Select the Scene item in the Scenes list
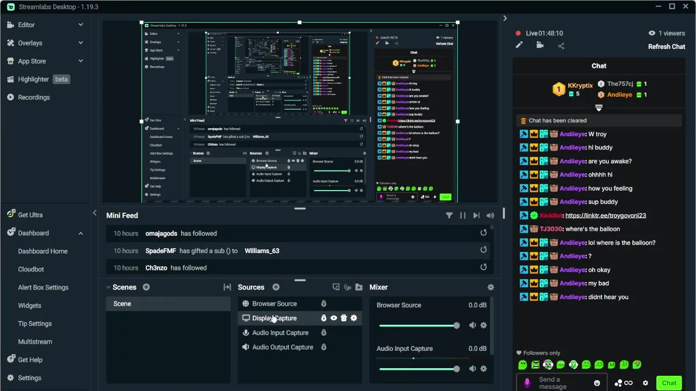 click(168, 304)
